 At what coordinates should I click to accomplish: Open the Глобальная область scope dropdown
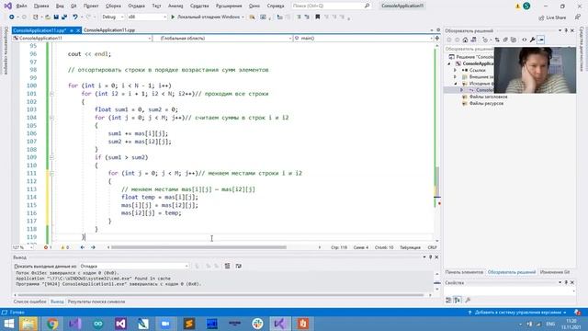(x=222, y=39)
